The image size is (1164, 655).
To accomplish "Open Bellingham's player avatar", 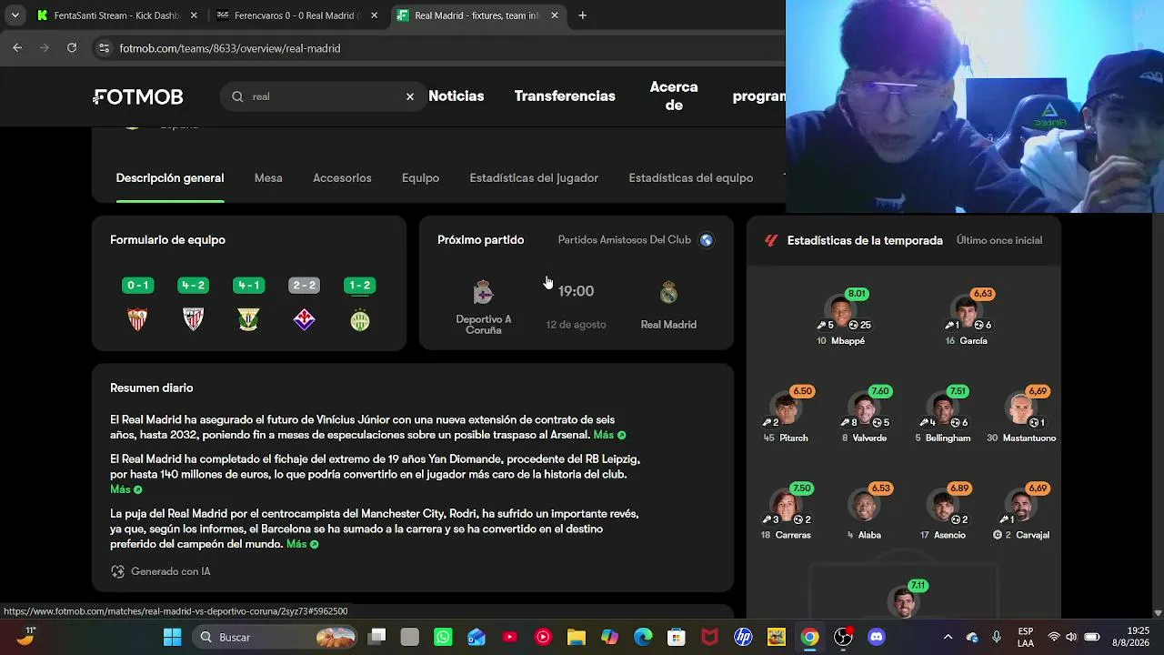I will [943, 410].
